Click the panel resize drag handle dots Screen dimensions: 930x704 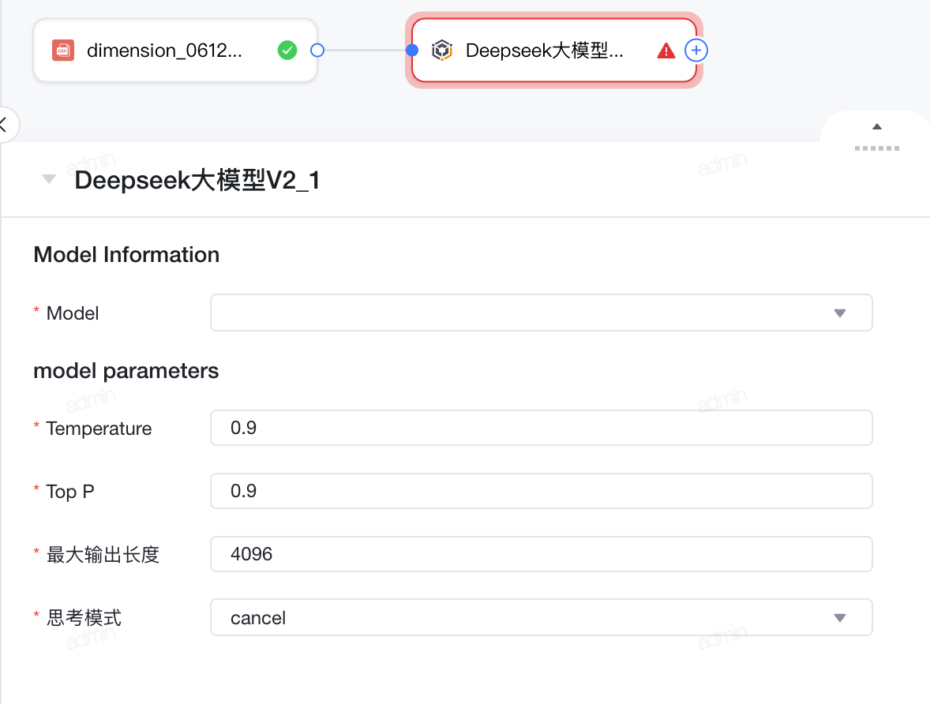(x=876, y=148)
